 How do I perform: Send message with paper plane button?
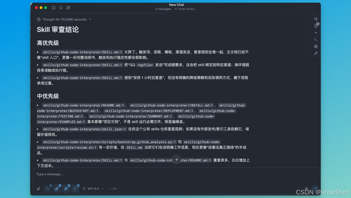point(315,189)
